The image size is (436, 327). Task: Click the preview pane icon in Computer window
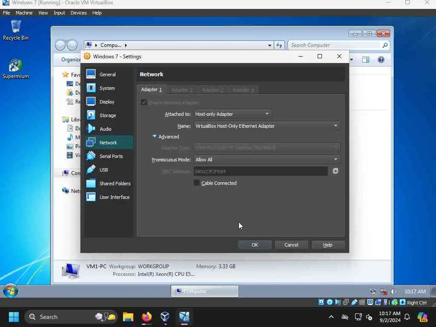pos(366,60)
